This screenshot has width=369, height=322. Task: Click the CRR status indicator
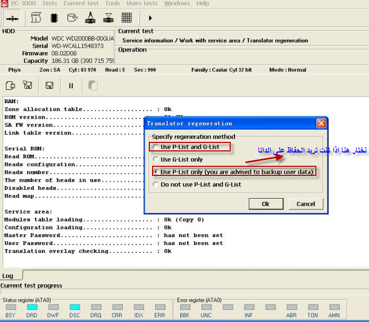(118, 307)
